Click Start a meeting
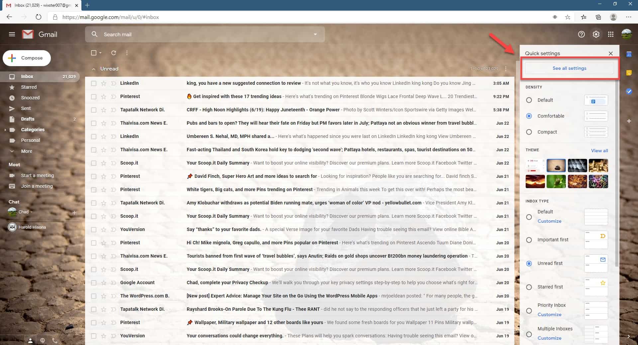Image resolution: width=638 pixels, height=345 pixels. [x=38, y=175]
